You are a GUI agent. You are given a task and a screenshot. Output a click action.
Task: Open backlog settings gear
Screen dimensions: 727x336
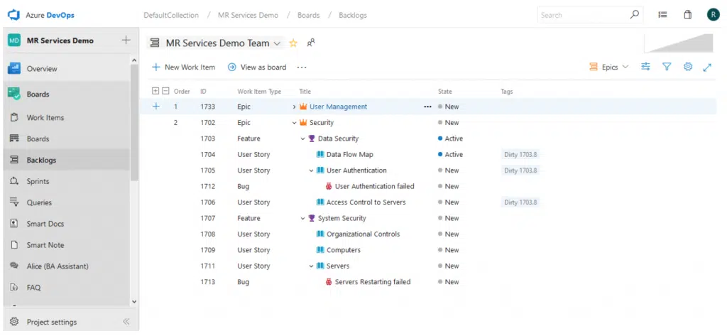point(687,67)
